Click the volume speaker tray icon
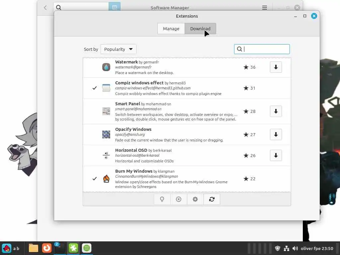Viewport: 340px width, 255px height. (x=295, y=248)
